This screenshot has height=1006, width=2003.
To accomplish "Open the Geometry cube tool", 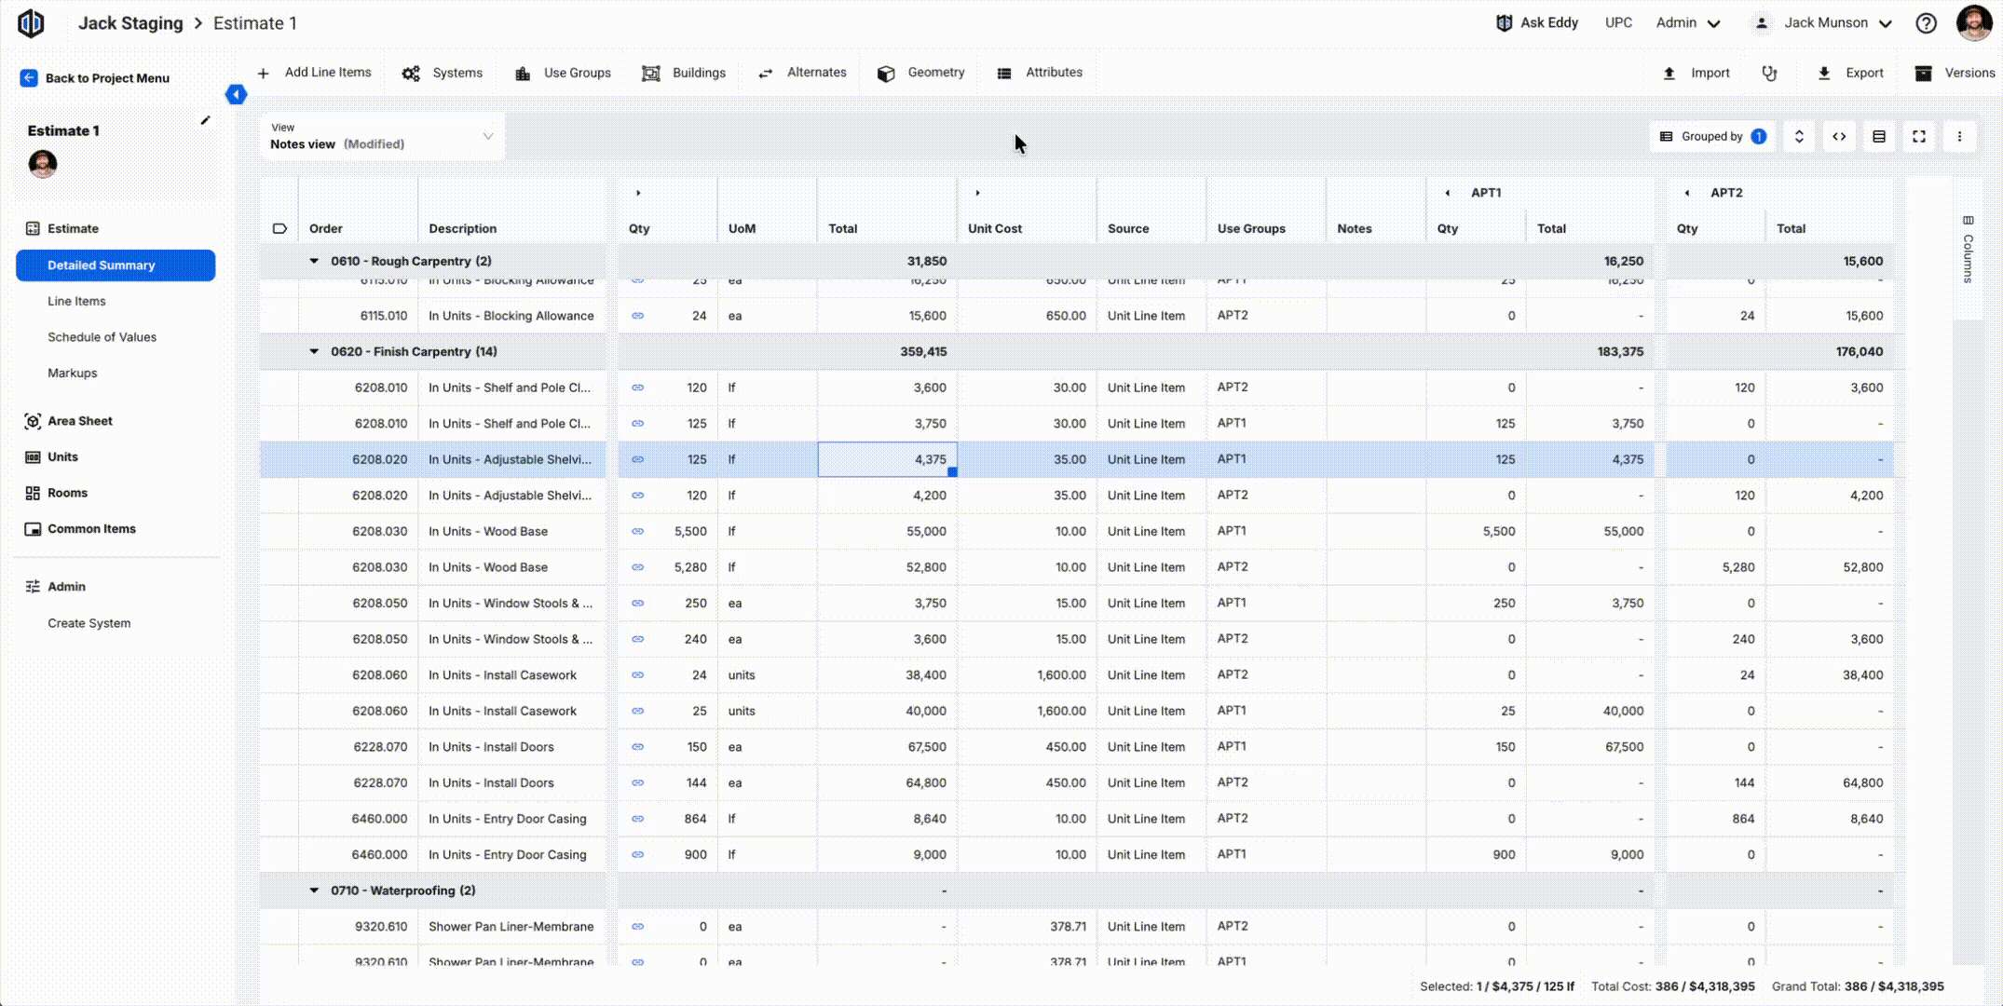I will [886, 73].
